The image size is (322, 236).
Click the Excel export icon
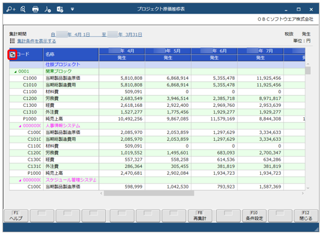coord(60,9)
